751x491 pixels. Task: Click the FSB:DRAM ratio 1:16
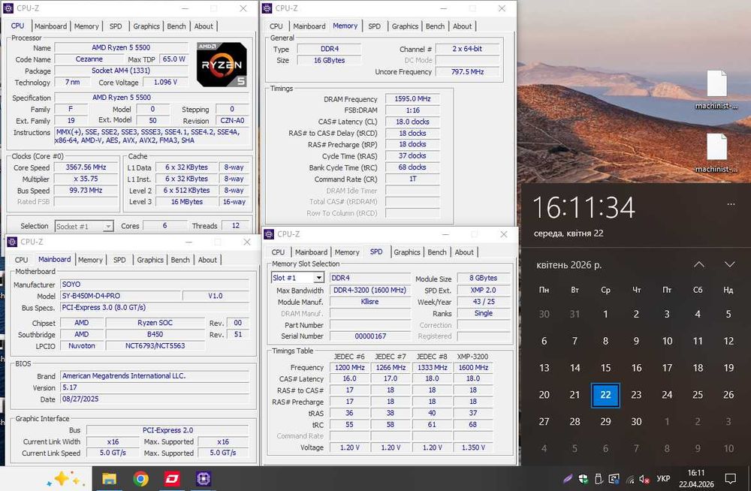point(412,110)
